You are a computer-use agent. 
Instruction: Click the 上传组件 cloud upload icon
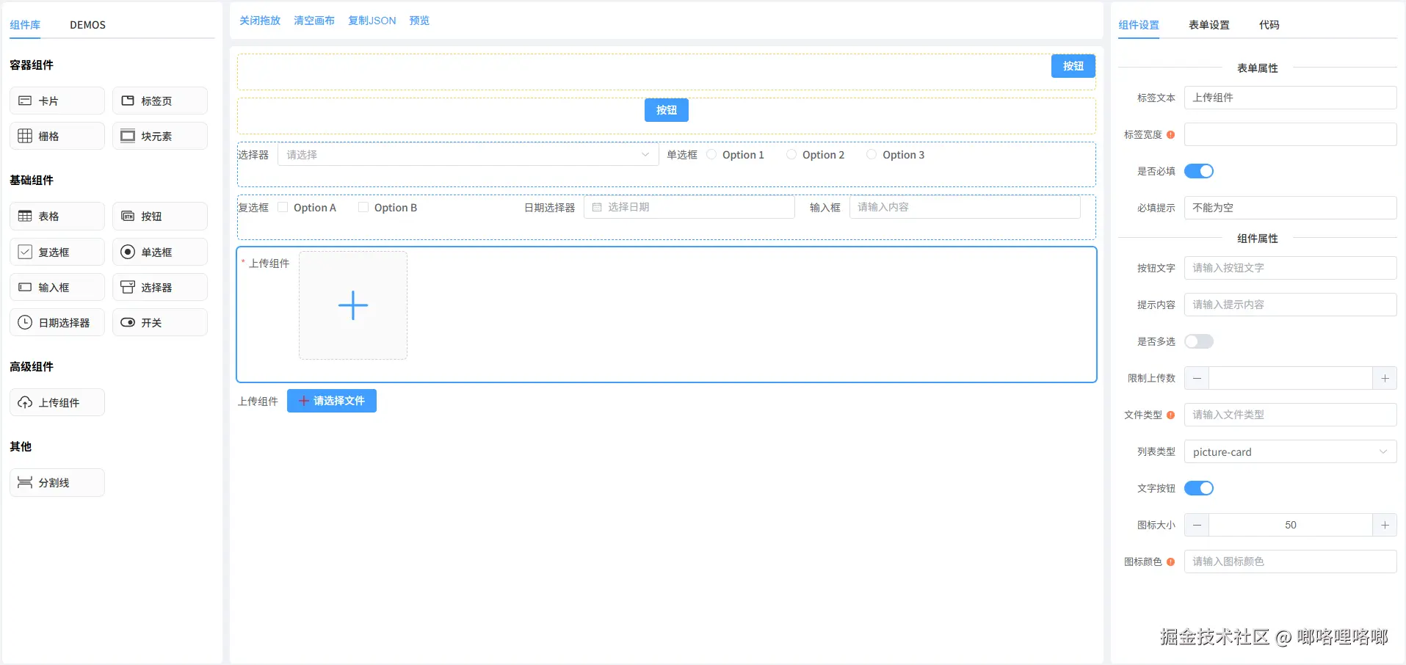tap(25, 402)
